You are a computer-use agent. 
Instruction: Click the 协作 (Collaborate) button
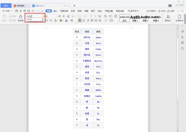(x=162, y=11)
